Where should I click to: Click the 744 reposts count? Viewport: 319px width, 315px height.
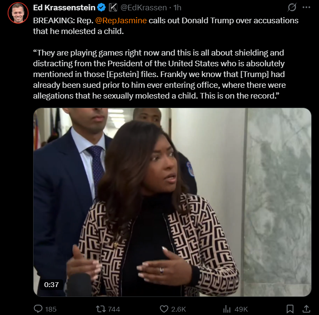tap(114, 309)
